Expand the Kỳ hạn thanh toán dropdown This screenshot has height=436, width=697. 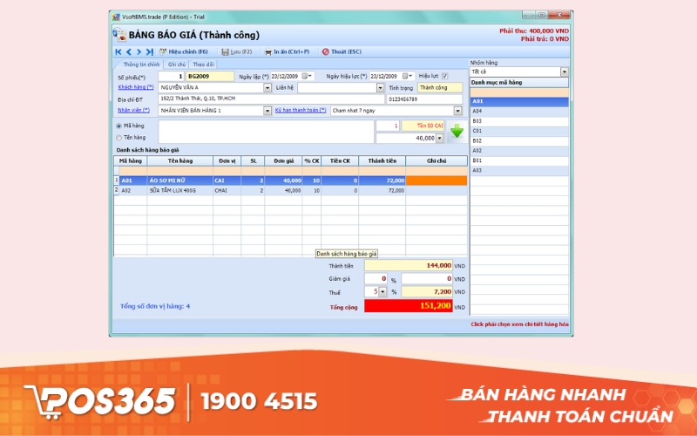pyautogui.click(x=458, y=111)
